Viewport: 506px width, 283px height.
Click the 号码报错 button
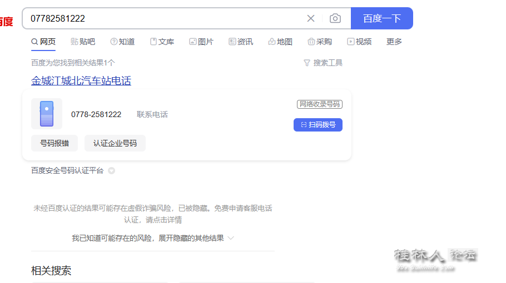pos(54,143)
